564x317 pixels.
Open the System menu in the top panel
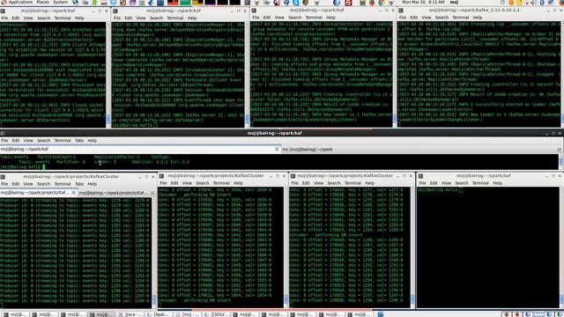coord(61,2)
